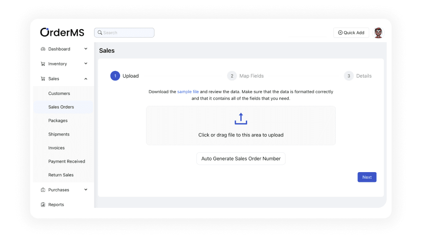Click Auto Generate Sales Order Number button
Screen dimensions: 422x237
pyautogui.click(x=241, y=159)
